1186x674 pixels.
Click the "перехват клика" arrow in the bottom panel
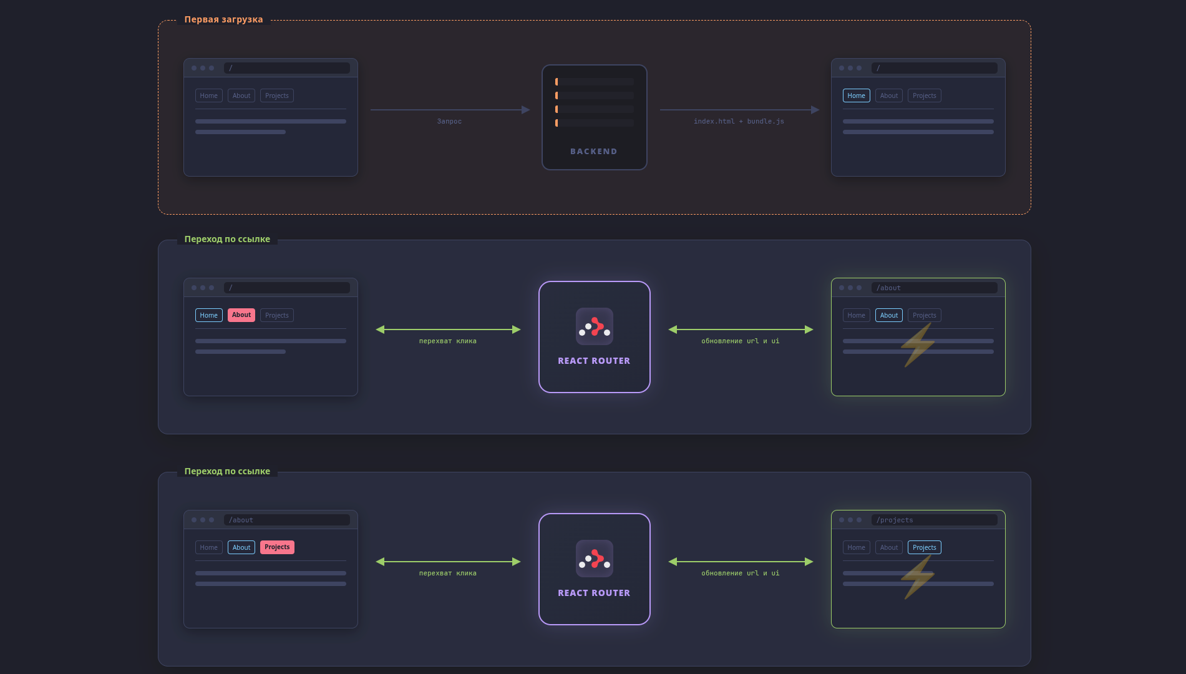click(448, 562)
